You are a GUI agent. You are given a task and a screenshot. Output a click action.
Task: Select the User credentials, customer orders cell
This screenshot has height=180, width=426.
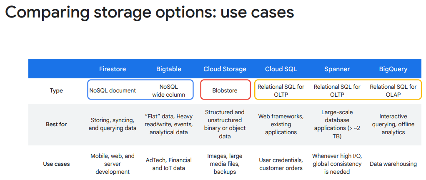tap(281, 164)
